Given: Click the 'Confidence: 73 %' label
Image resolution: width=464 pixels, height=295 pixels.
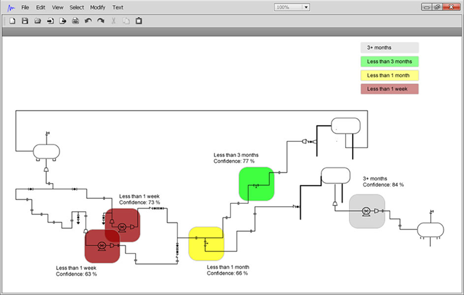Looking at the screenshot, I should coord(139,202).
